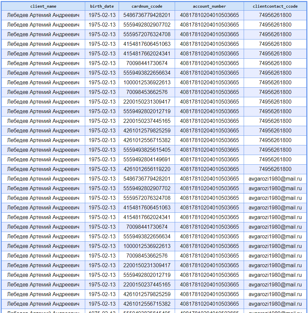Click the client_name column header
Viewport: 308px width, 313px height.
pos(43,6)
